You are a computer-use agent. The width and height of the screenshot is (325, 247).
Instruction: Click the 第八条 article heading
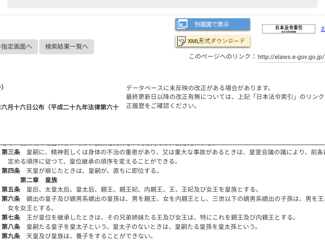[x=11, y=227]
